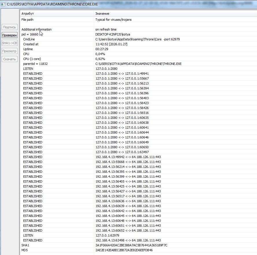Select the MD5 hash value
The image size is (257, 255).
[x=124, y=250]
